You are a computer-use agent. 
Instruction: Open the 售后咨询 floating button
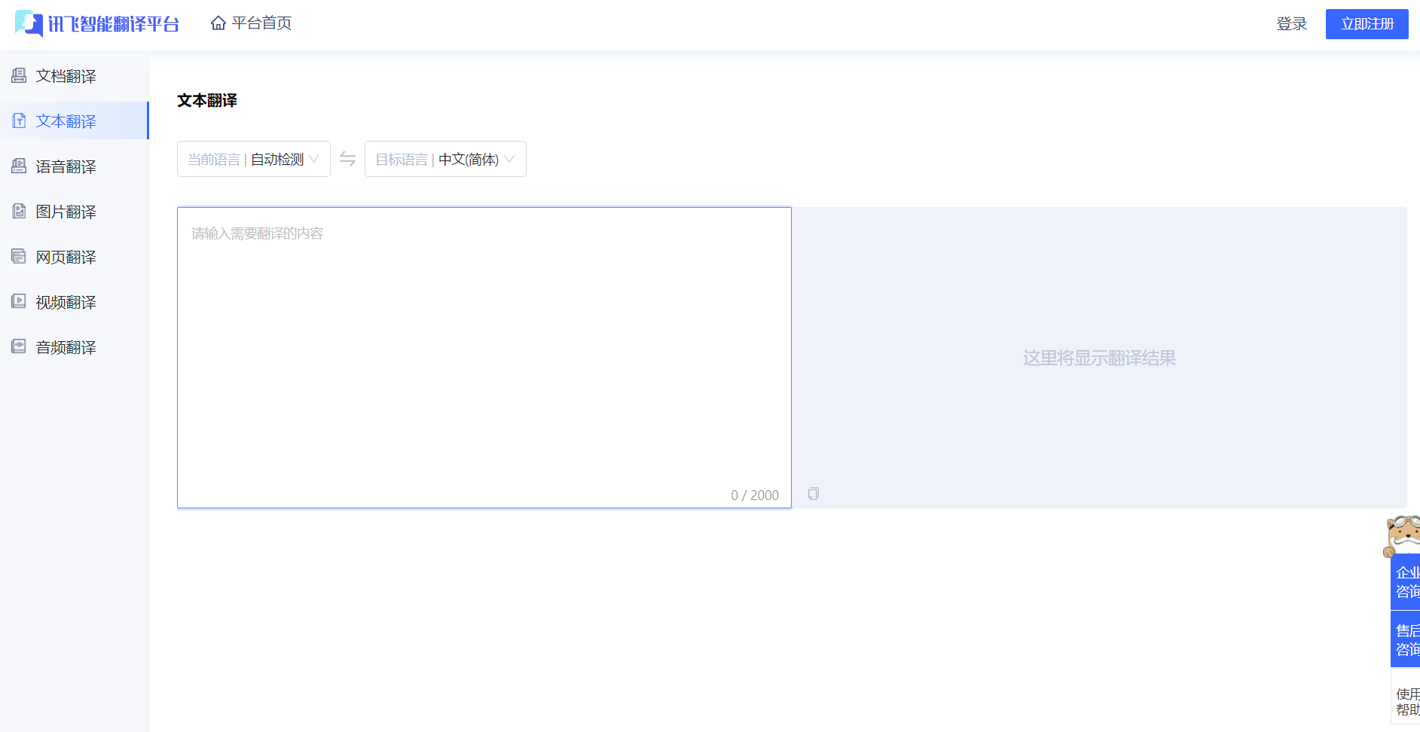pyautogui.click(x=1406, y=639)
